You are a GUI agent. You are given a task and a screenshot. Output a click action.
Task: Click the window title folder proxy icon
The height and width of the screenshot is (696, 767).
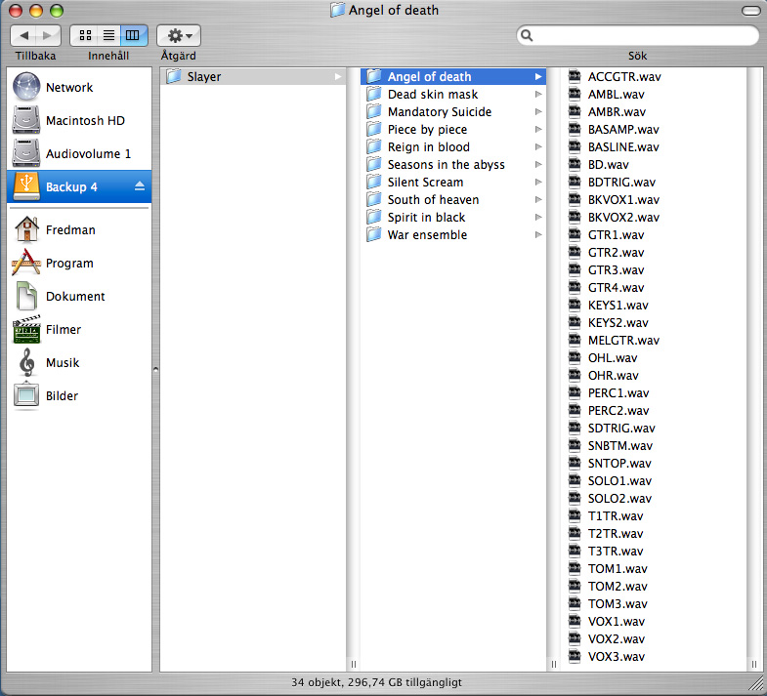pos(337,10)
